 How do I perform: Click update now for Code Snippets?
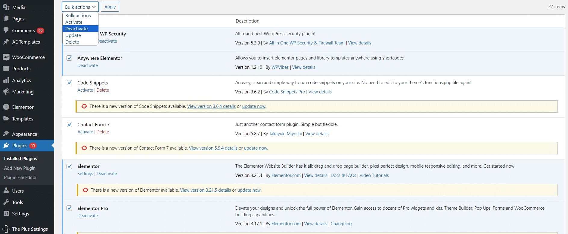tap(254, 106)
